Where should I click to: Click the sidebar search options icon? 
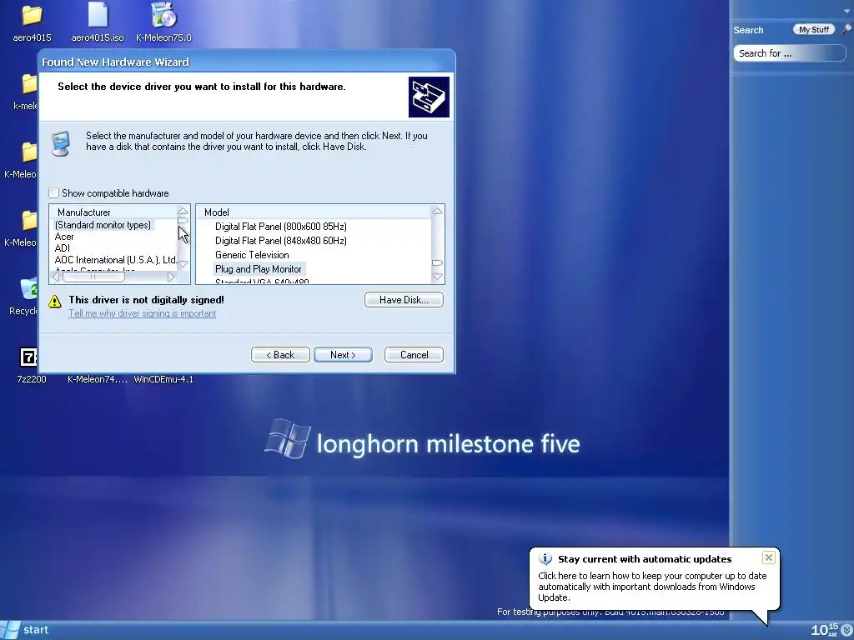click(846, 29)
